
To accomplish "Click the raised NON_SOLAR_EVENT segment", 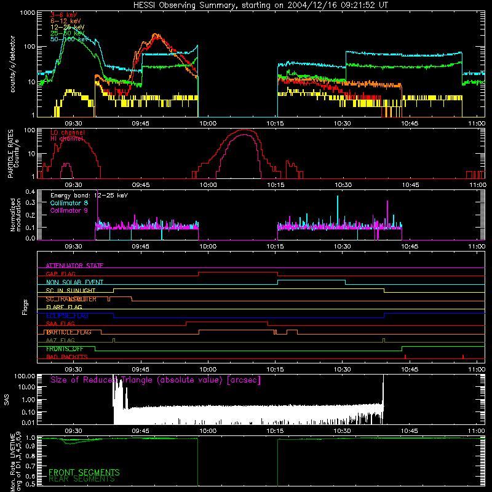I will (312, 280).
